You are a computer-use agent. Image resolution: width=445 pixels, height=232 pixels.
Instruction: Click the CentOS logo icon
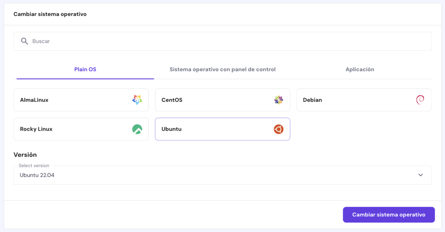point(279,100)
